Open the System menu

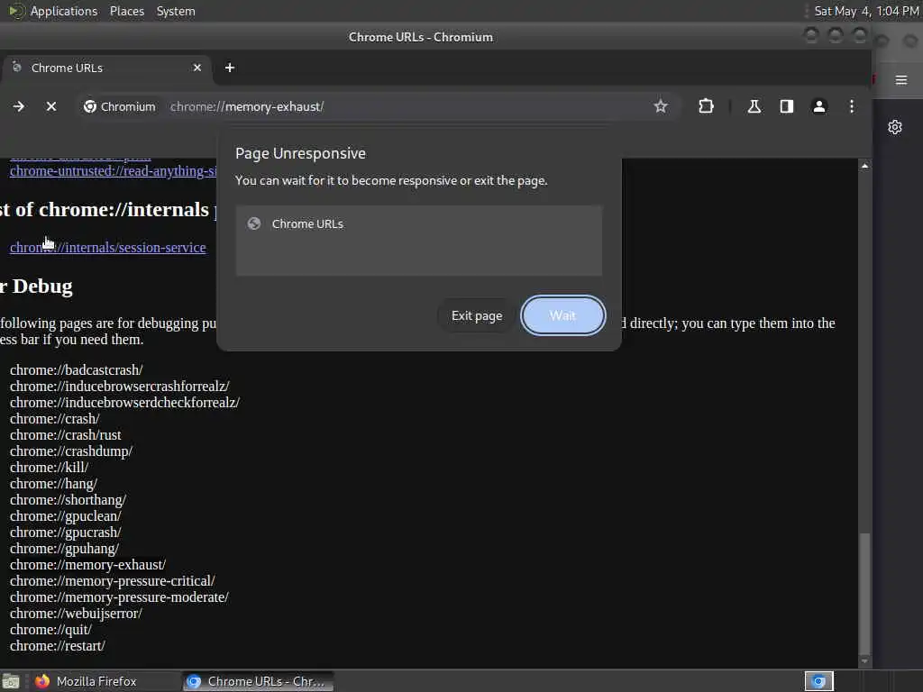[176, 11]
